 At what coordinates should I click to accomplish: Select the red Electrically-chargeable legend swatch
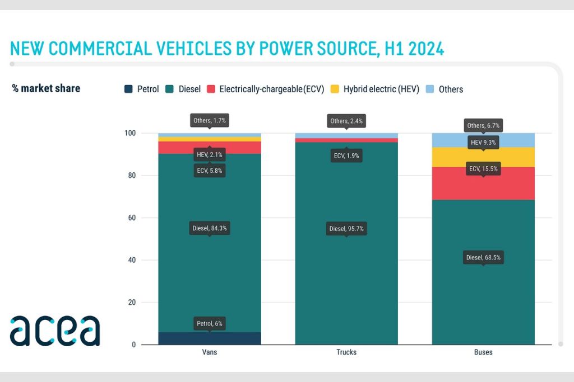coord(211,89)
